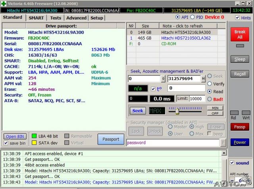This screenshot has height=189, width=254.
Task: Click the Break All button
Action: click(240, 34)
